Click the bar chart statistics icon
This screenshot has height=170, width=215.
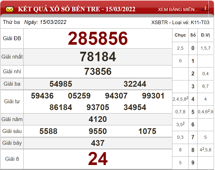click(205, 8)
